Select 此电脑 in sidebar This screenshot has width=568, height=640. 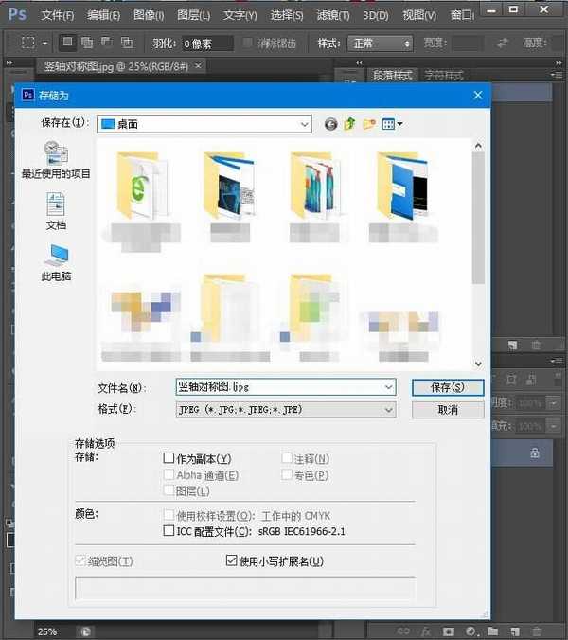tap(56, 262)
